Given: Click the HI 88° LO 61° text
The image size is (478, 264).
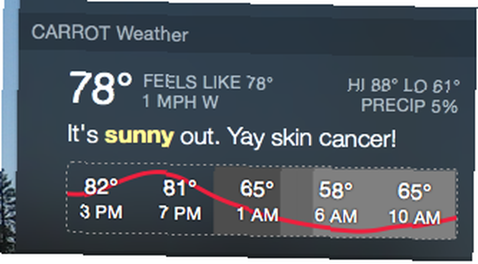Looking at the screenshot, I should pyautogui.click(x=403, y=85).
